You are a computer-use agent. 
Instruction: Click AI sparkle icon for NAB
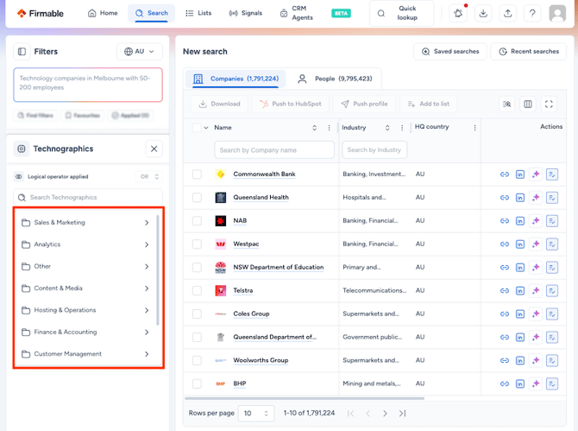click(536, 220)
